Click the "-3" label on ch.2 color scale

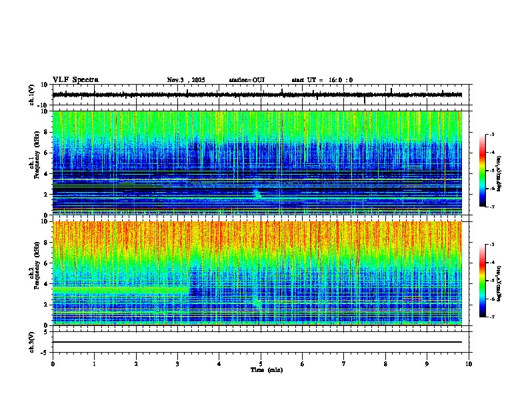(x=491, y=245)
